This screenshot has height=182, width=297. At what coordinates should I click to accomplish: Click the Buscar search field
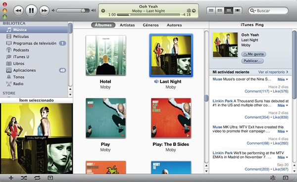point(268,10)
